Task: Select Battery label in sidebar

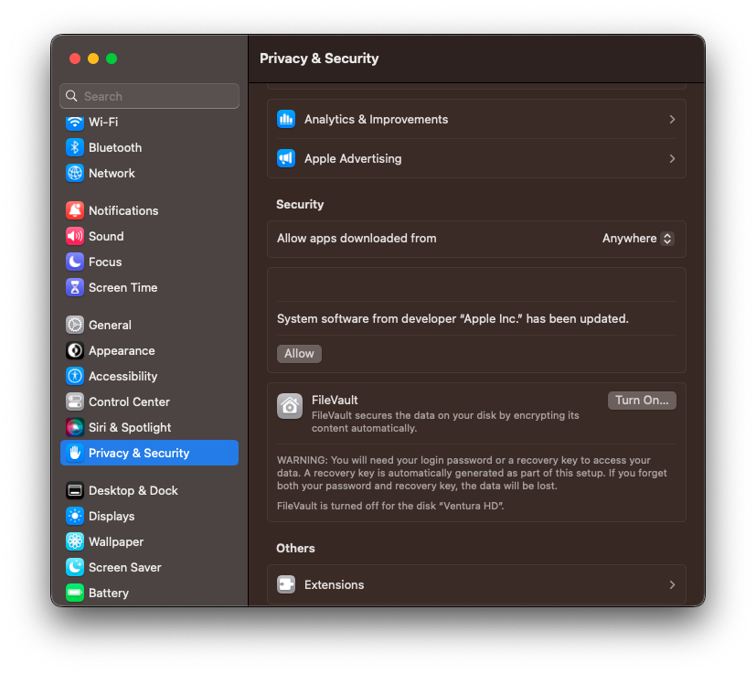Action: (109, 593)
